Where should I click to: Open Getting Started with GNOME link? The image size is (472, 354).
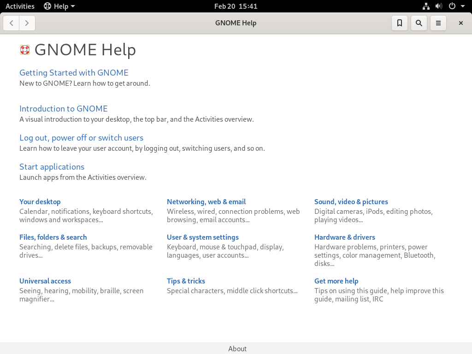click(74, 72)
